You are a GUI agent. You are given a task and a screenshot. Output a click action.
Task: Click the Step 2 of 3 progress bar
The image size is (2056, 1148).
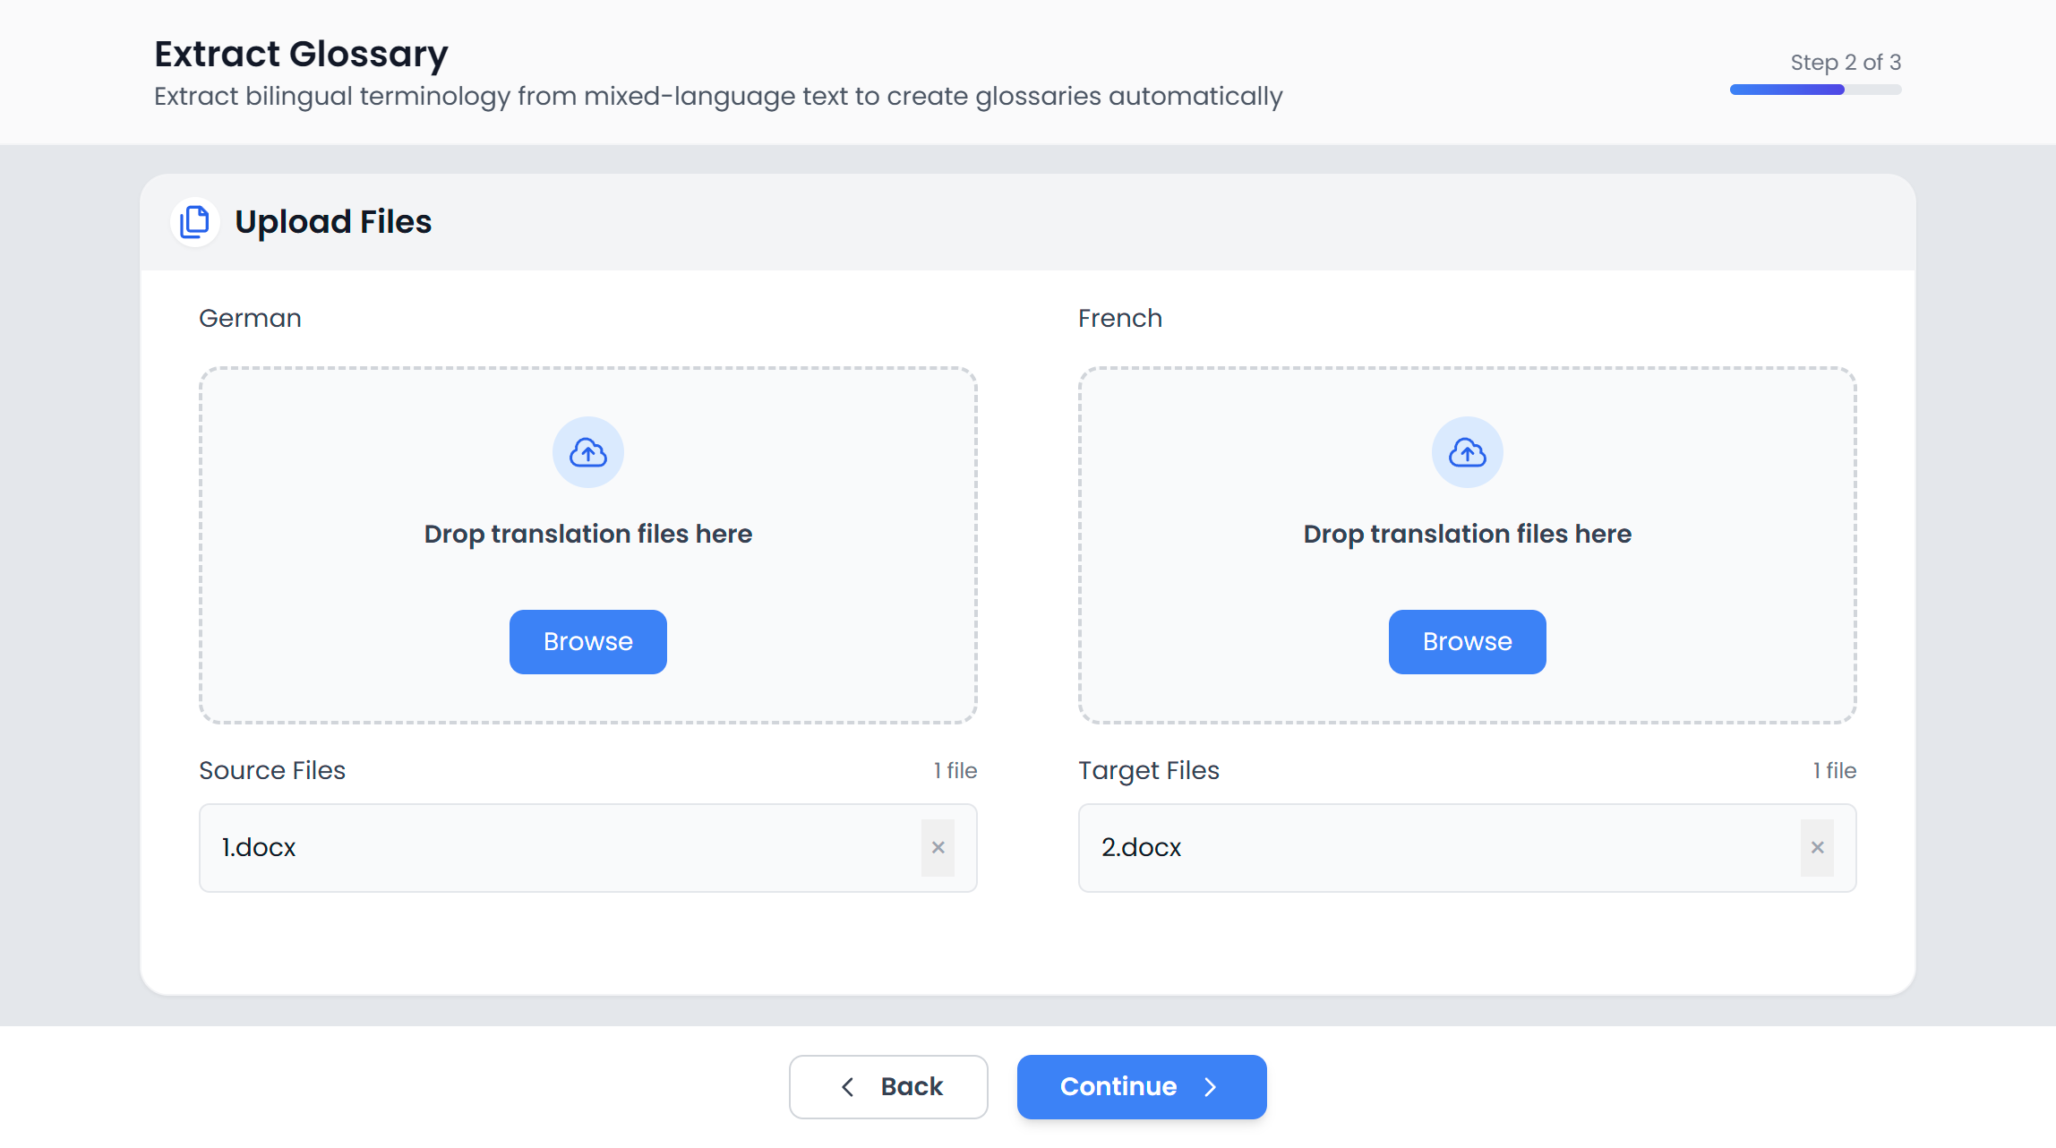pyautogui.click(x=1814, y=89)
